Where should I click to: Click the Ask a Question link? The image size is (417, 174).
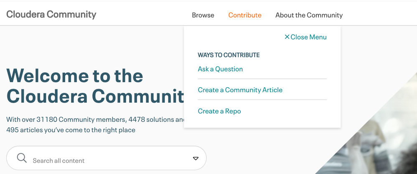(x=220, y=69)
